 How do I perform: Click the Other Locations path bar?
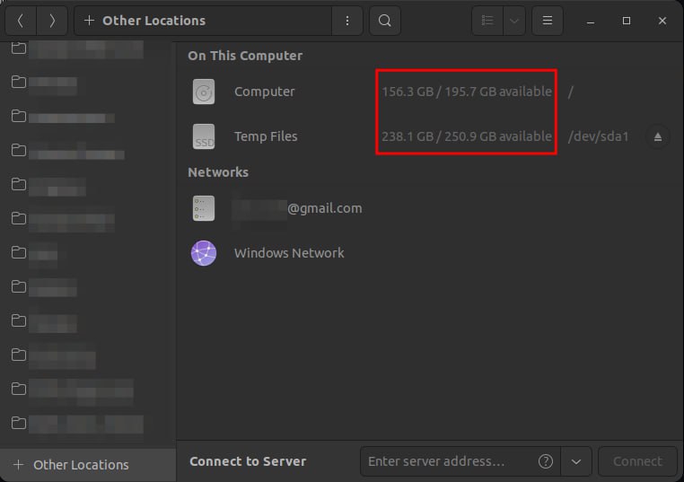click(203, 21)
